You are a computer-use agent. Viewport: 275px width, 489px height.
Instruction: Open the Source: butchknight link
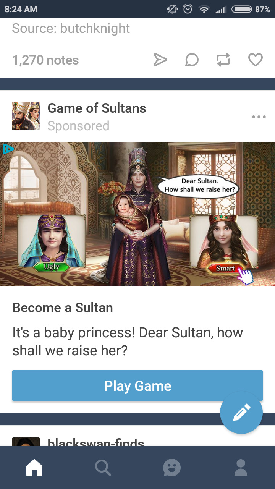pos(71,28)
